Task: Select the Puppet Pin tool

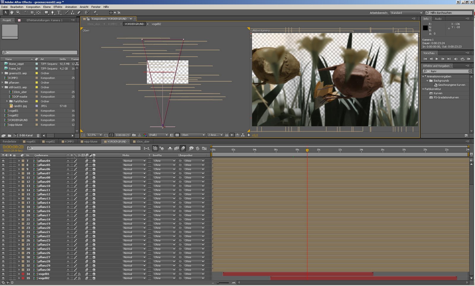Action: pos(95,12)
